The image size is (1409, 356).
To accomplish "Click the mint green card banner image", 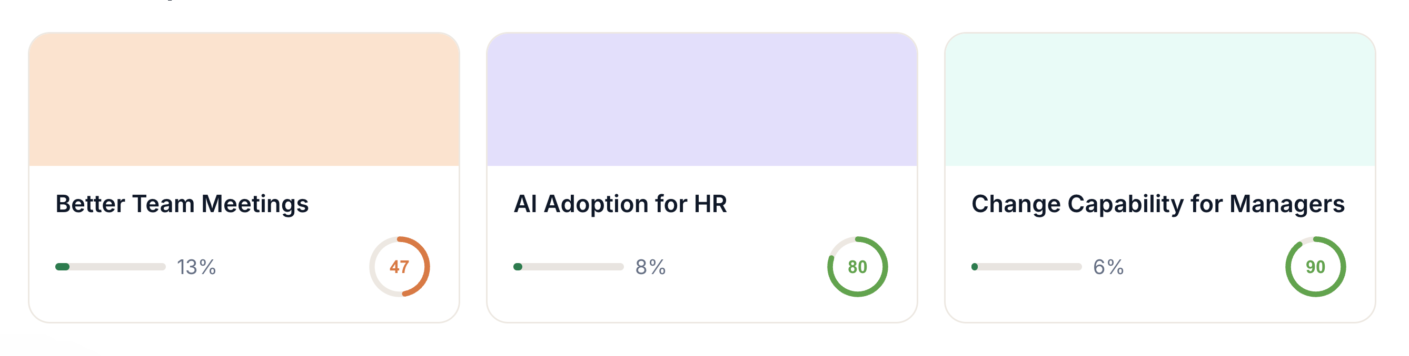I will (1160, 99).
